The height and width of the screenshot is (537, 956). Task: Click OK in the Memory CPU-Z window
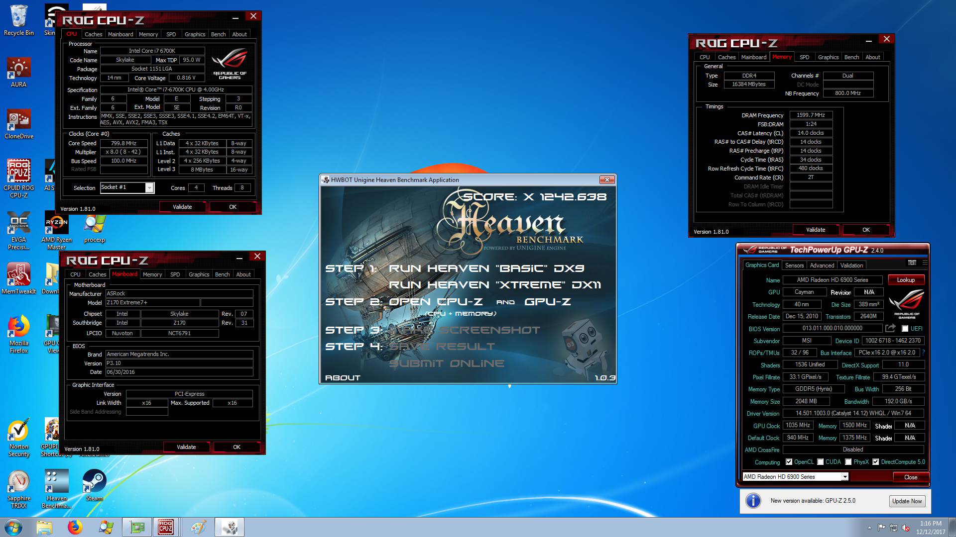click(x=866, y=230)
